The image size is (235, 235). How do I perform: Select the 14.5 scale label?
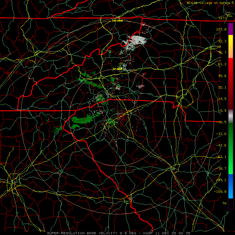click(222, 99)
